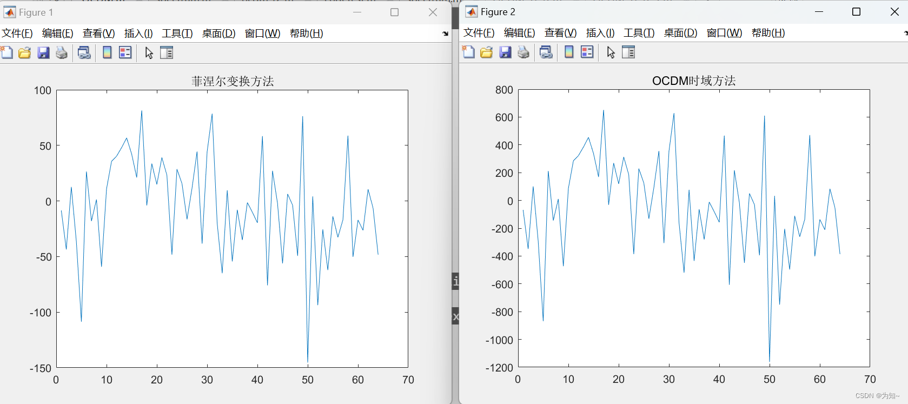Toggle Edit Plot arrow in Figure 2 toolbar
The height and width of the screenshot is (404, 908).
(611, 52)
